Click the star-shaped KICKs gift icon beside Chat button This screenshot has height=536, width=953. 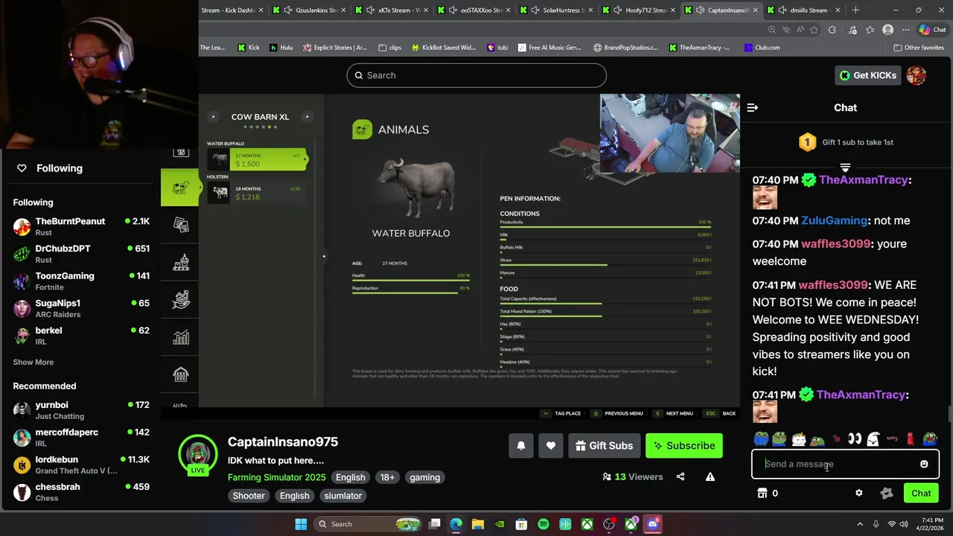(x=886, y=493)
